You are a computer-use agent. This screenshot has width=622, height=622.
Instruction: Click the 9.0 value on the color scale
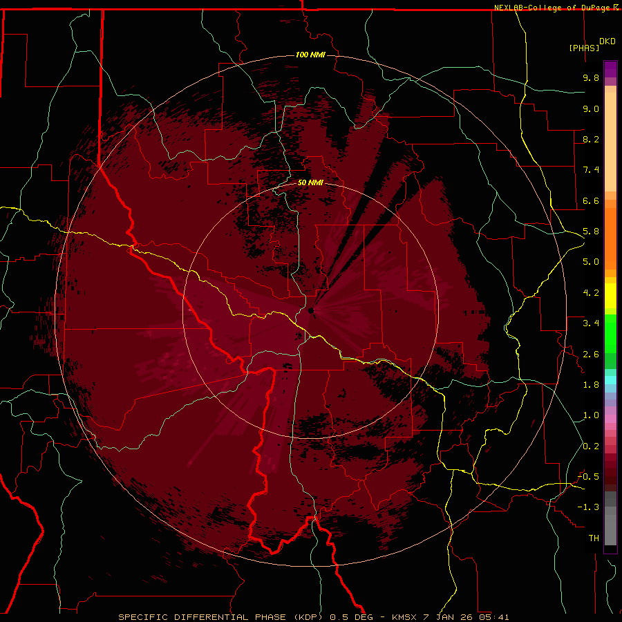click(x=591, y=109)
